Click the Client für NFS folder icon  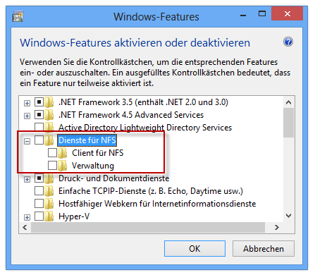pos(63,153)
